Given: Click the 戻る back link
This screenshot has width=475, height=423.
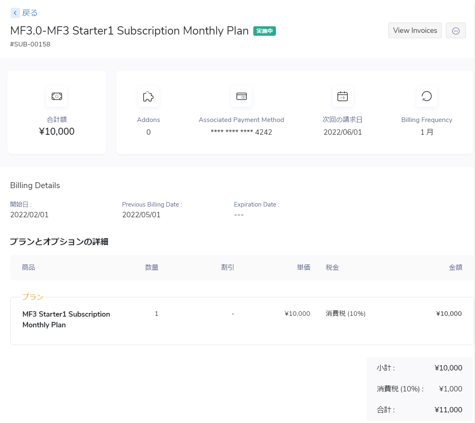Looking at the screenshot, I should coord(30,13).
